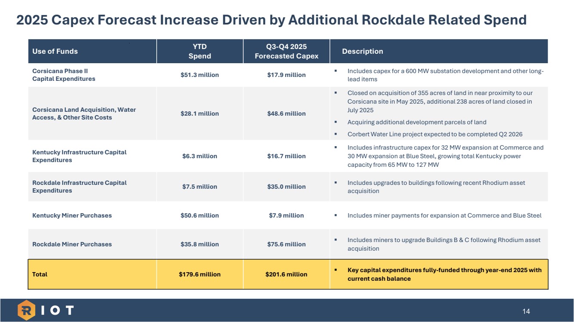Click the slide title about Capex Forecast

click(271, 20)
